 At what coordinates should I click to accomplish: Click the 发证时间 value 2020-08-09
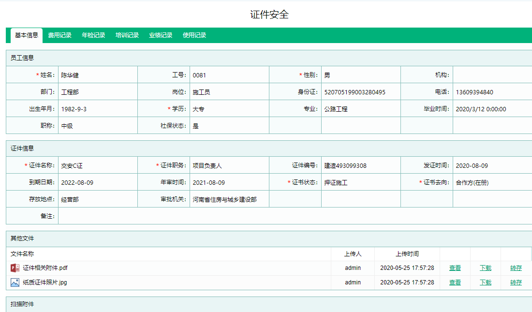tap(472, 166)
